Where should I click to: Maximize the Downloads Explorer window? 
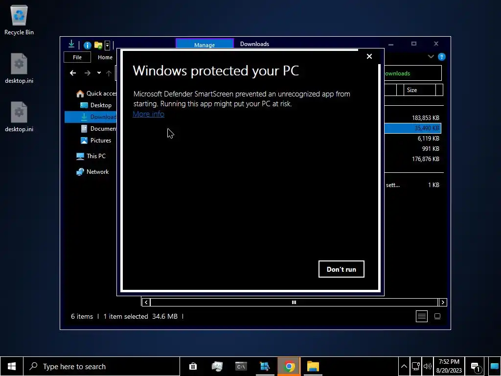click(414, 44)
